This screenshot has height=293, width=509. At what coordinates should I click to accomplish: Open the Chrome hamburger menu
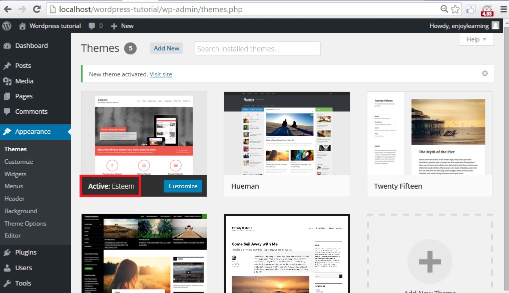point(503,9)
